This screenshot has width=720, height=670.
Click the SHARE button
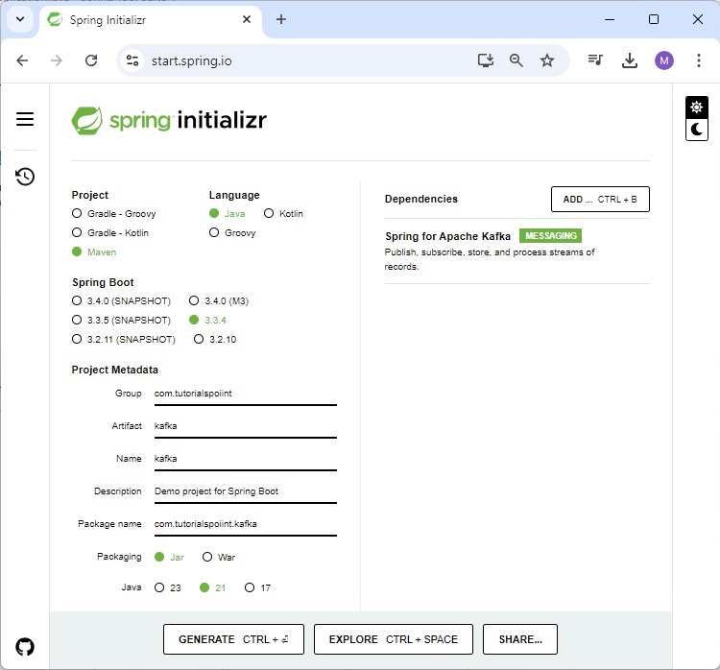click(520, 639)
